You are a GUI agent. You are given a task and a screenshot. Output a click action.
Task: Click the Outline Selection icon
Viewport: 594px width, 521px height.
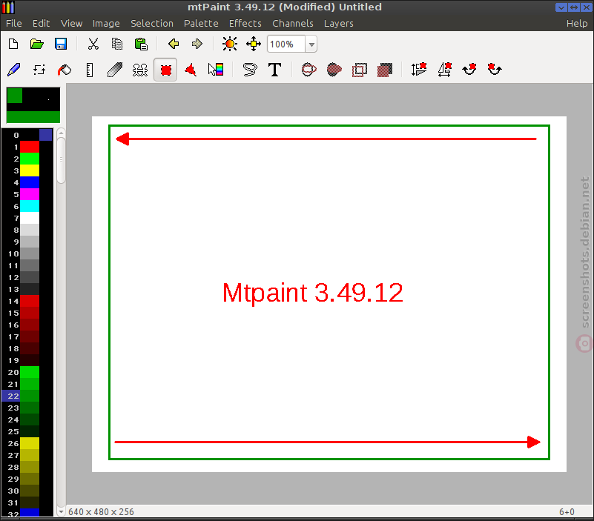(360, 70)
